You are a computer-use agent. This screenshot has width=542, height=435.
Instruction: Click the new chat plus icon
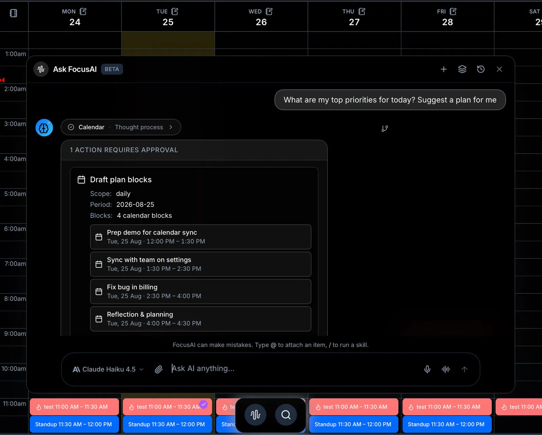tap(443, 69)
